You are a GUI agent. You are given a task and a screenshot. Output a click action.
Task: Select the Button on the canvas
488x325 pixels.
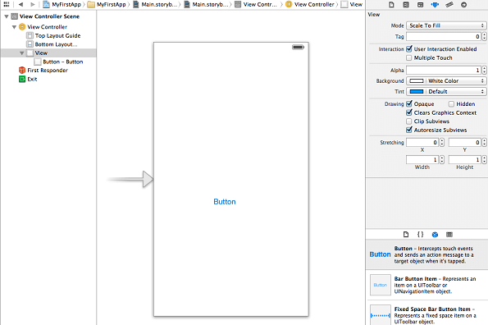225,202
